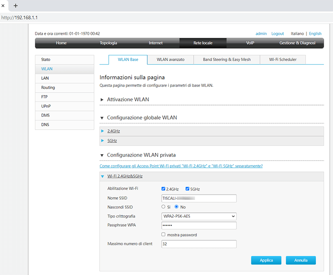Click the Applica button
Image resolution: width=333 pixels, height=275 pixels.
coord(266,260)
